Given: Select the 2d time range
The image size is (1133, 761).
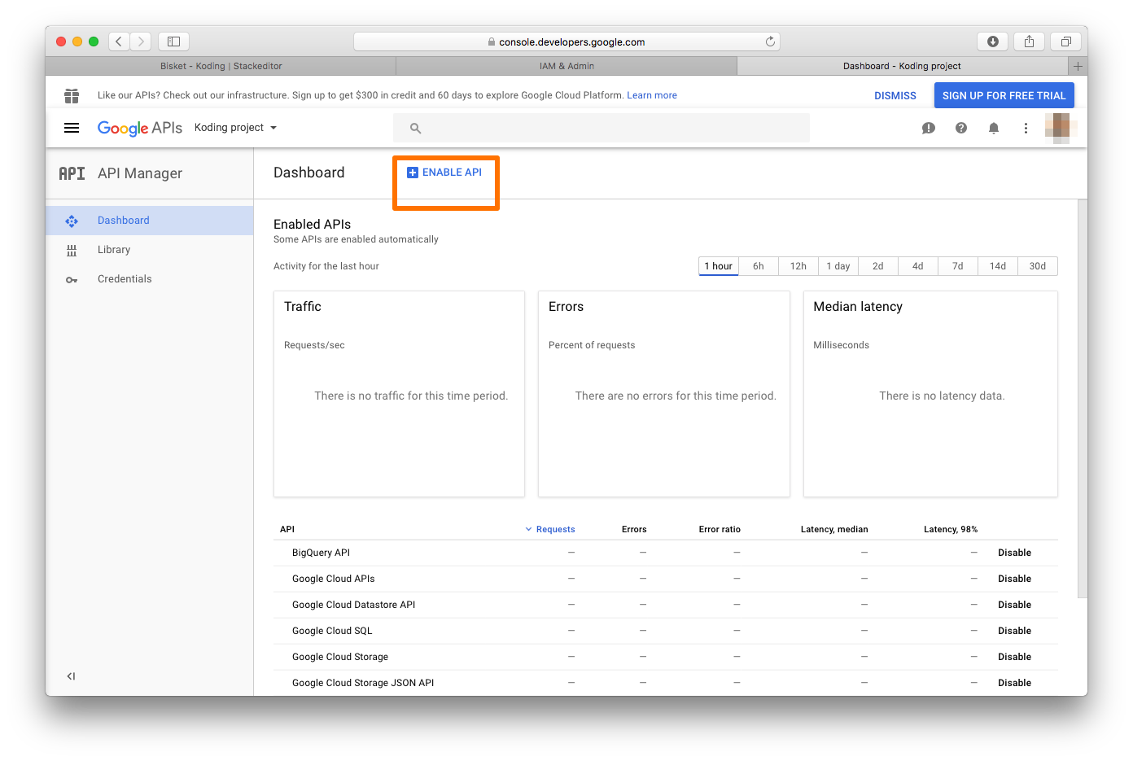Looking at the screenshot, I should click(x=878, y=266).
